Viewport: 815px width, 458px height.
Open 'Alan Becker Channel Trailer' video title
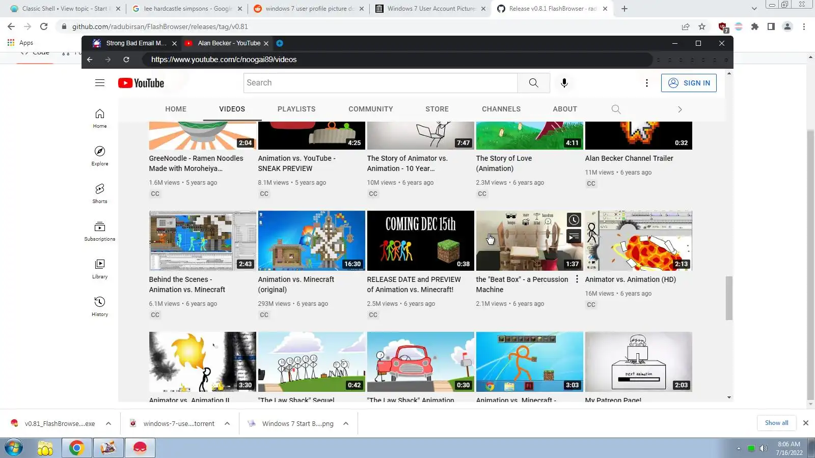point(629,158)
